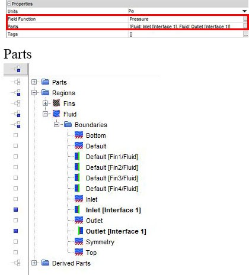Click the Inlet boundary icon

pyautogui.click(x=79, y=199)
